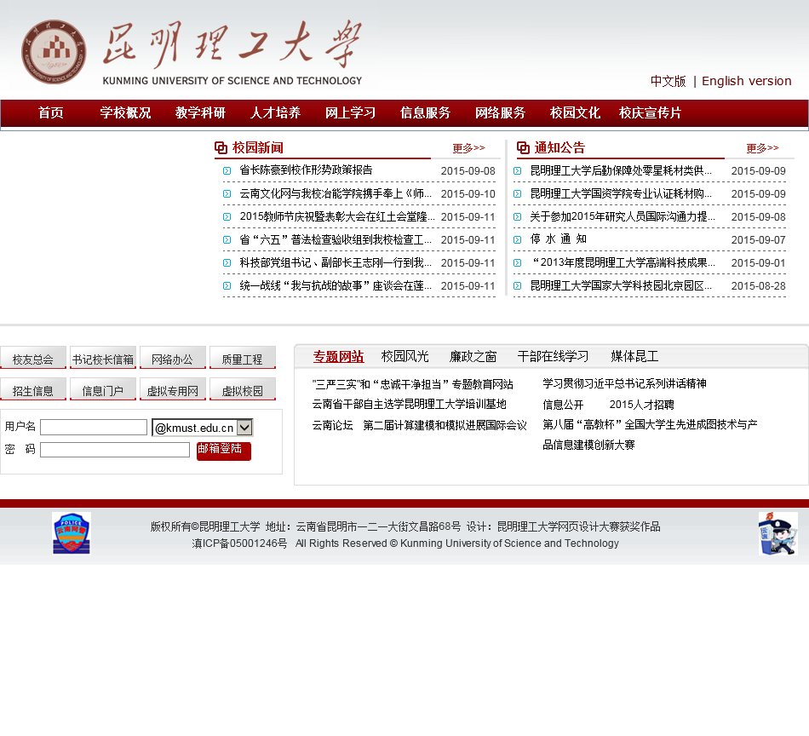Open "三严三实"和"忠诚干净担当"专题教育网站
Image resolution: width=809 pixels, height=736 pixels.
[413, 384]
